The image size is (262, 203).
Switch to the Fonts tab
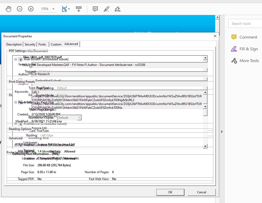[x=42, y=44]
